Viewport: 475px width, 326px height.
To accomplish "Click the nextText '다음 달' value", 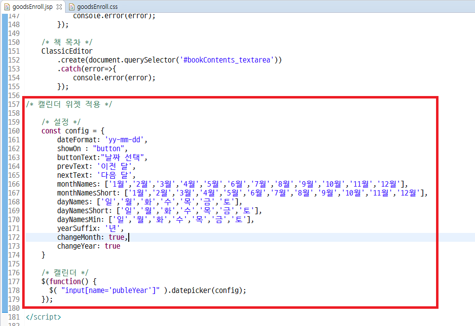I will click(114, 175).
